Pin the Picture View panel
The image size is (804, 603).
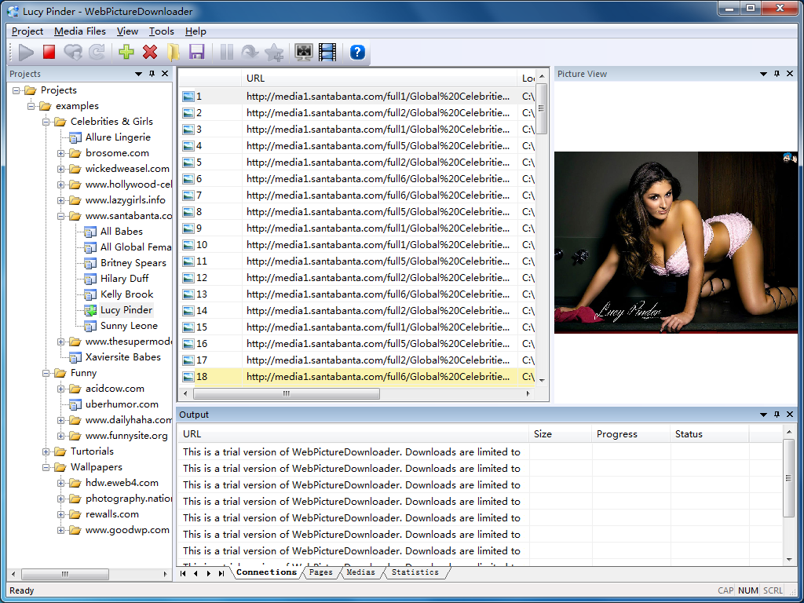pyautogui.click(x=777, y=74)
